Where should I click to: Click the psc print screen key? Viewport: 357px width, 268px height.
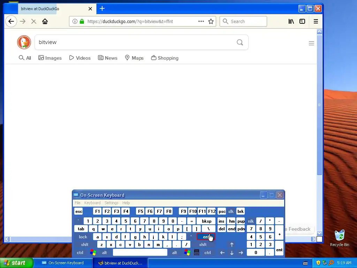222,211
